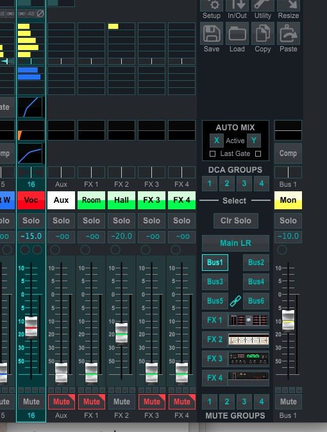
Task: Open the FX 4 effect rack thumbnail
Action: (249, 376)
